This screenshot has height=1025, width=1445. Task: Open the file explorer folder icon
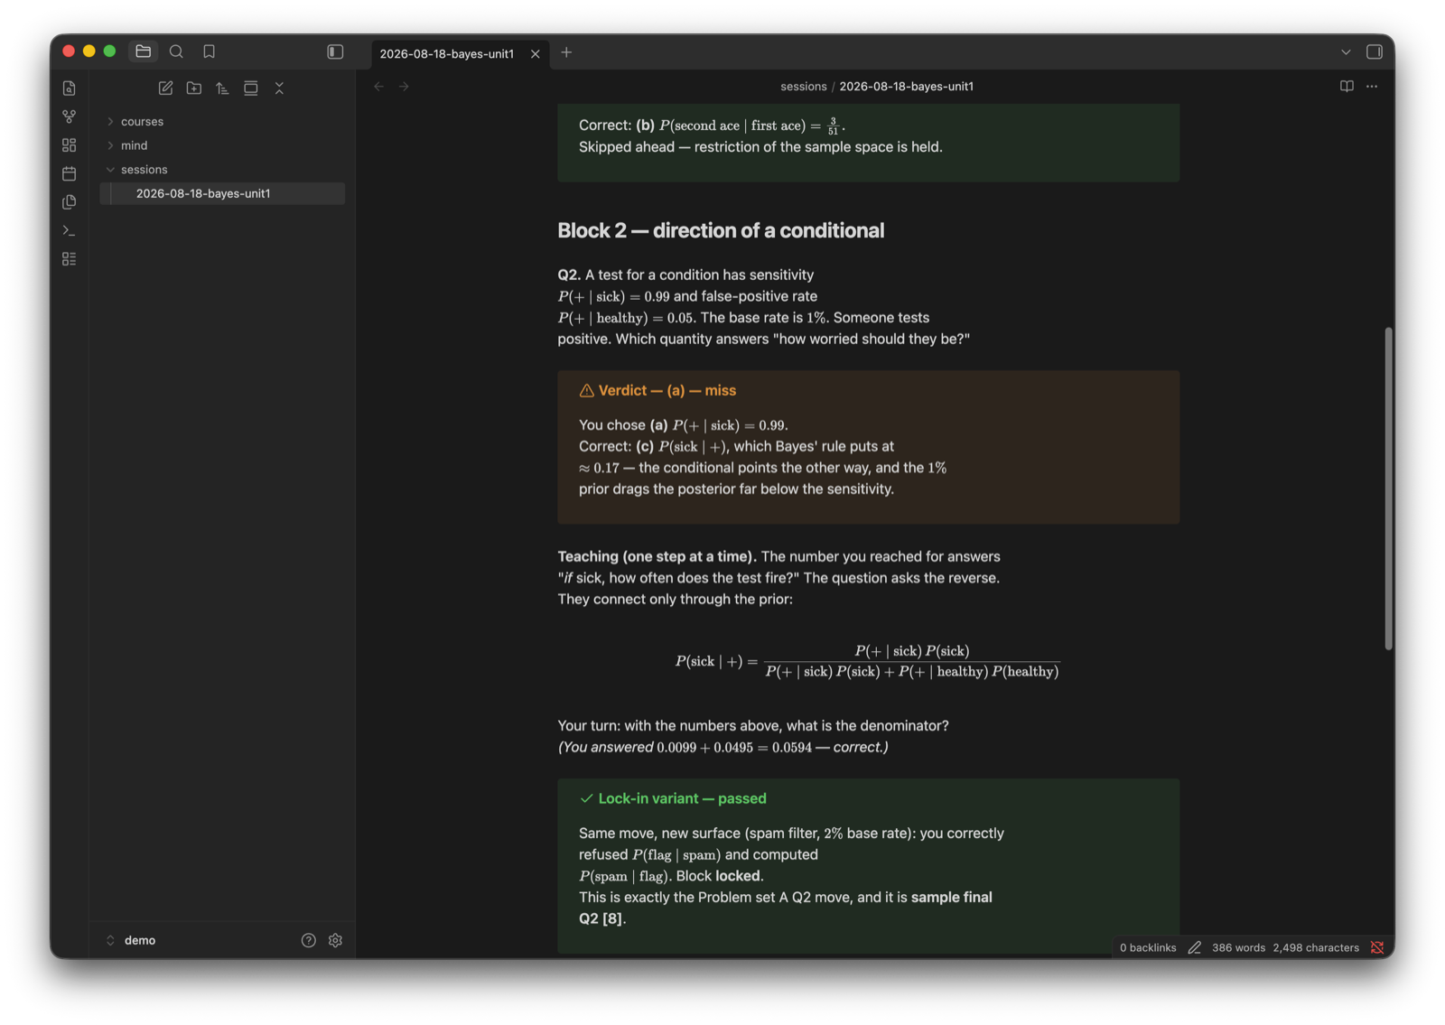143,51
